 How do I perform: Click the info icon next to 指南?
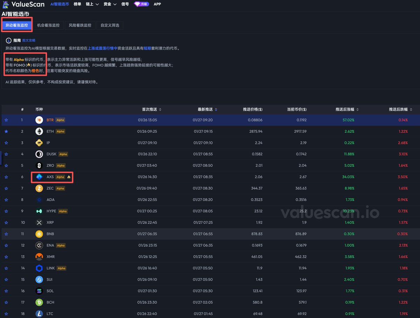tap(9, 41)
